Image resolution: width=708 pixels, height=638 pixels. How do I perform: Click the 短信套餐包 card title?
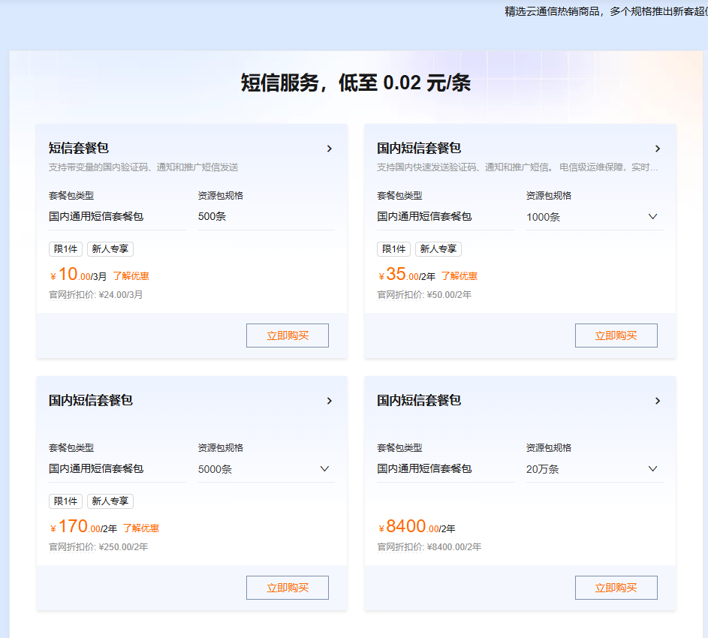click(79, 148)
